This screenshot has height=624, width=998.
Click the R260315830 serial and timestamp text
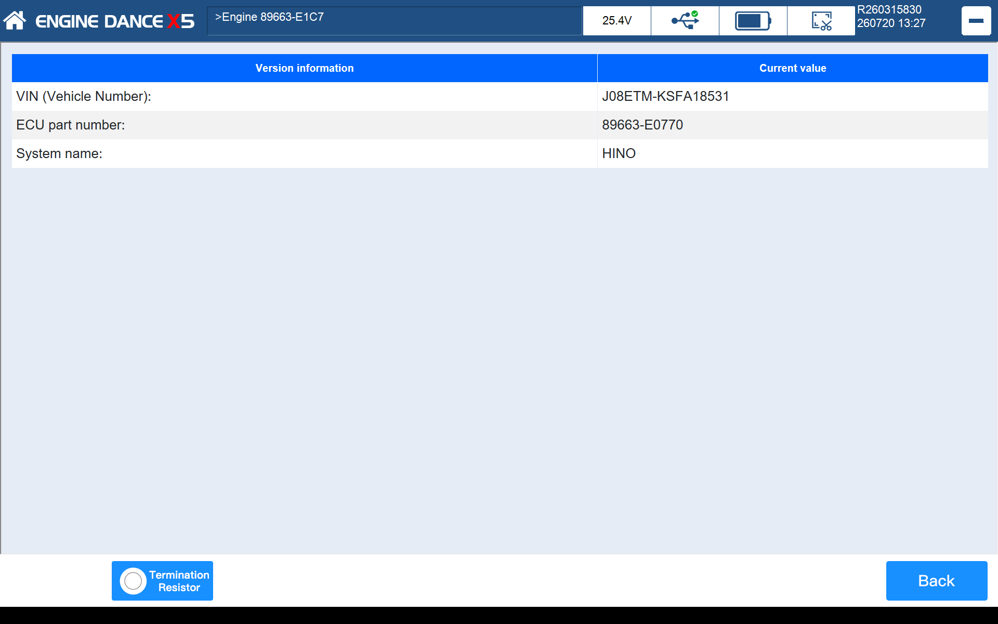tap(891, 17)
